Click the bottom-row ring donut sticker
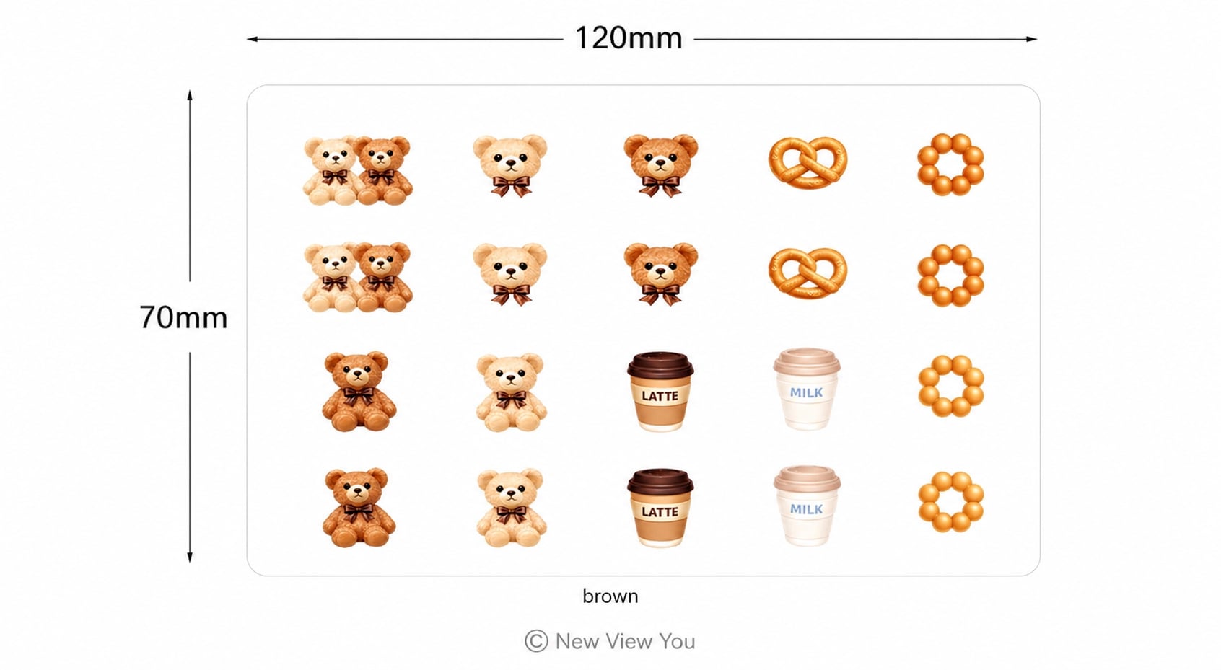This screenshot has width=1221, height=670. pyautogui.click(x=950, y=502)
